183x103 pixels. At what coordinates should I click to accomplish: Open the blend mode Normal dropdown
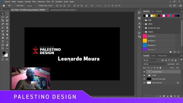click(155, 64)
